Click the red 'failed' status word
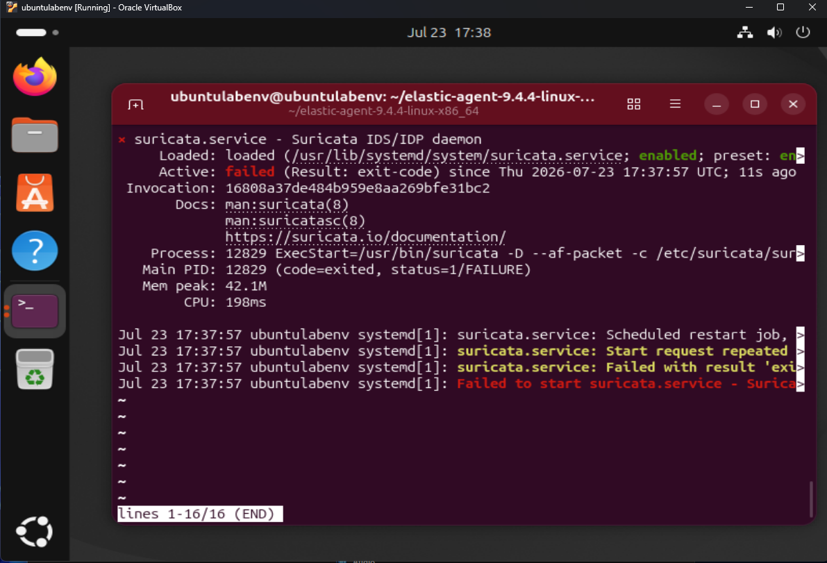 coord(250,172)
